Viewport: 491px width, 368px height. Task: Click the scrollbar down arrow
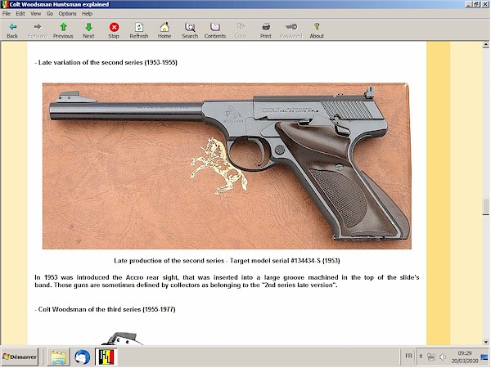485,341
